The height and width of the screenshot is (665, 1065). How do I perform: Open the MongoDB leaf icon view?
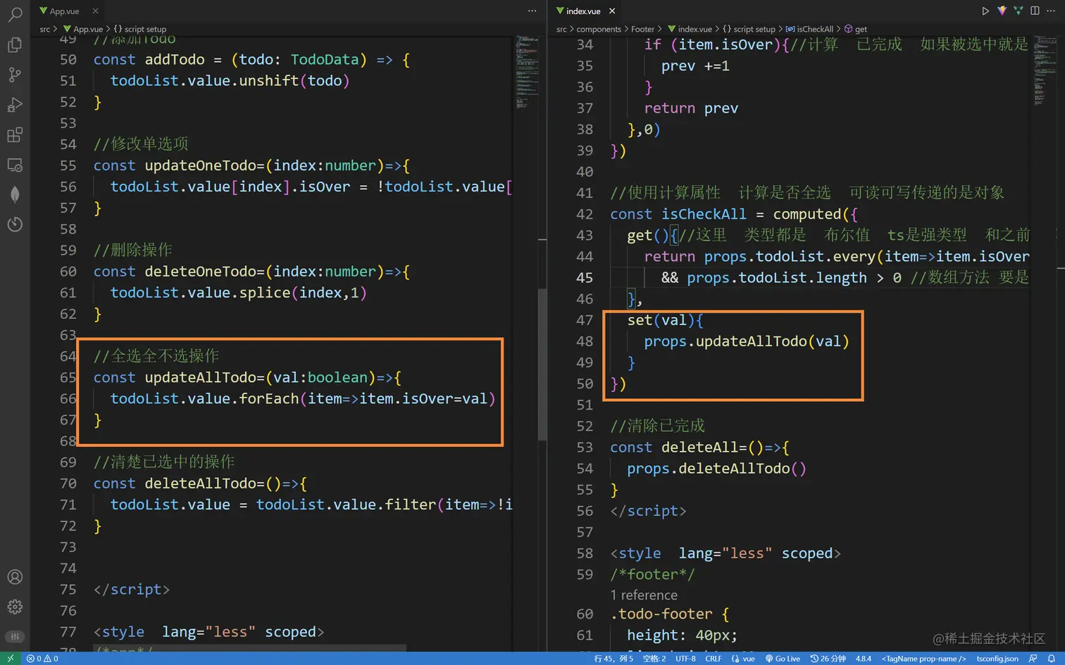click(x=15, y=194)
